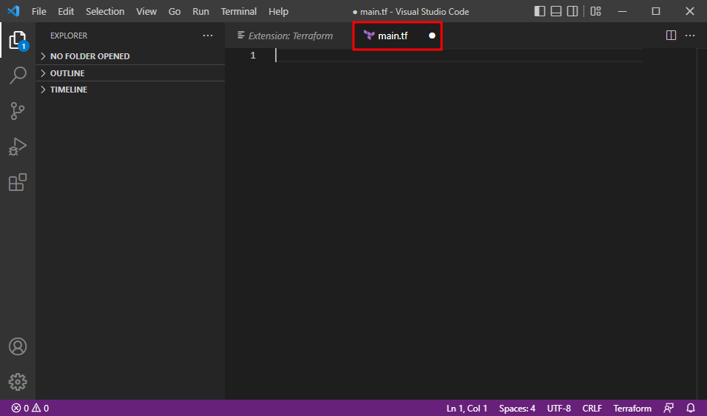
Task: Click the warnings count in status bar
Action: [x=41, y=409]
